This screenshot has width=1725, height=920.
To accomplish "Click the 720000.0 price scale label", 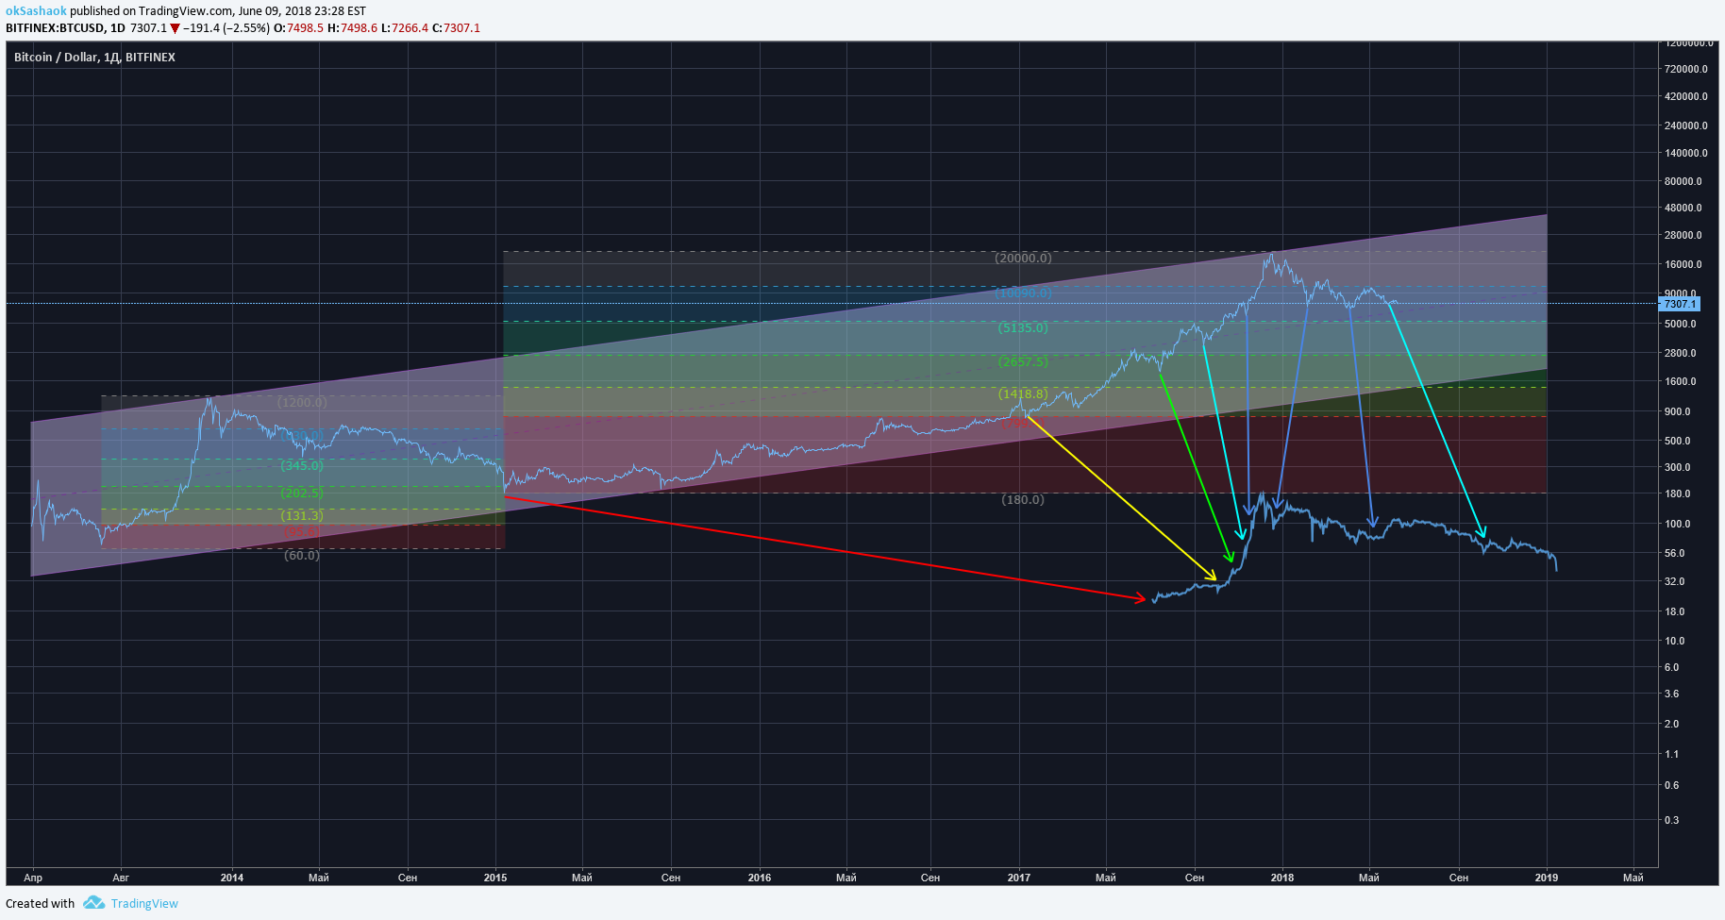I will tap(1686, 70).
